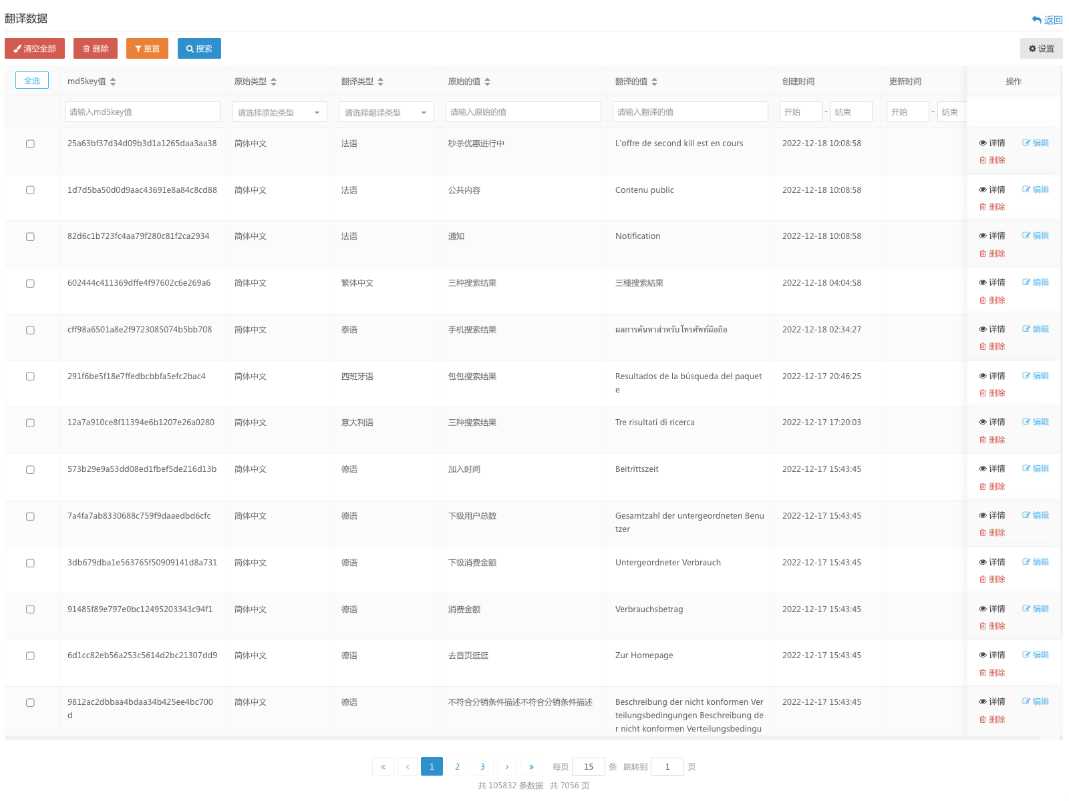
Task: Tick checkbox for 1d7d5ba50d0d row
Action: [30, 190]
